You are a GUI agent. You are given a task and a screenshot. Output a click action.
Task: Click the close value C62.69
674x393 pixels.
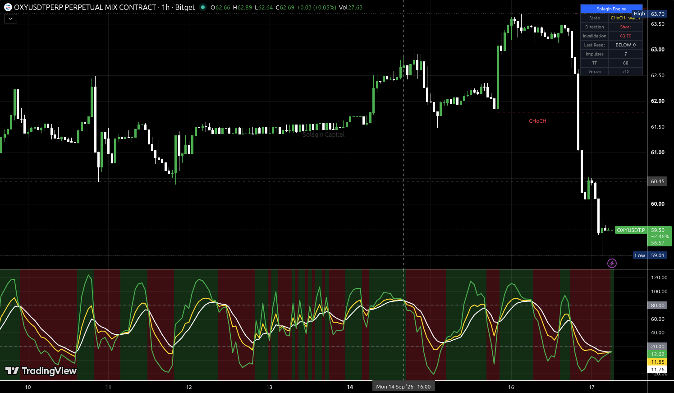pyautogui.click(x=285, y=8)
